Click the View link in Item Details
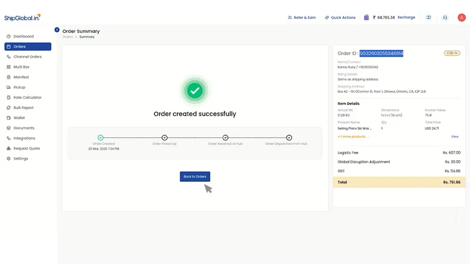The image size is (470, 264). click(454, 137)
